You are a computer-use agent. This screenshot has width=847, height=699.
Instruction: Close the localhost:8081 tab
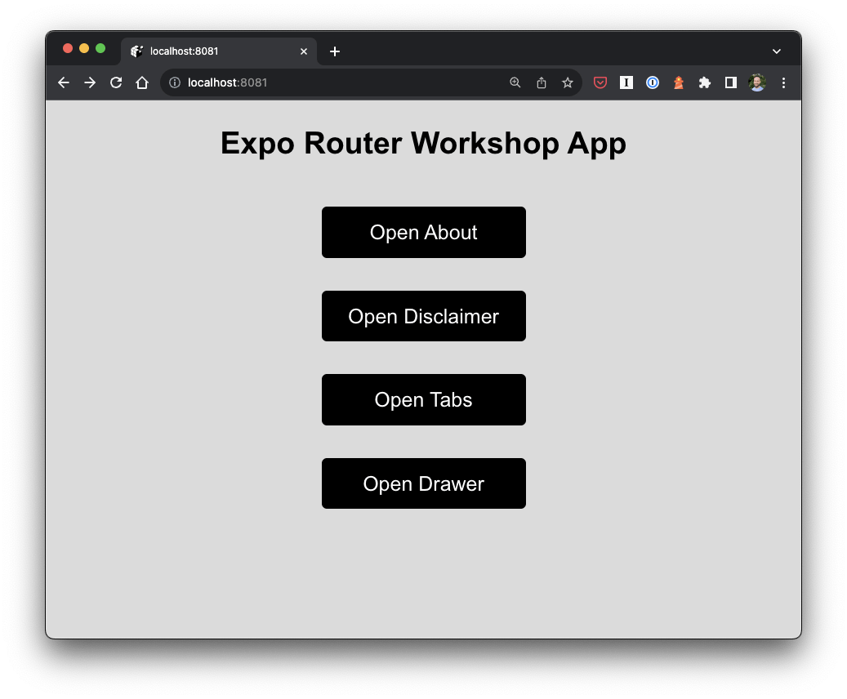pos(304,51)
